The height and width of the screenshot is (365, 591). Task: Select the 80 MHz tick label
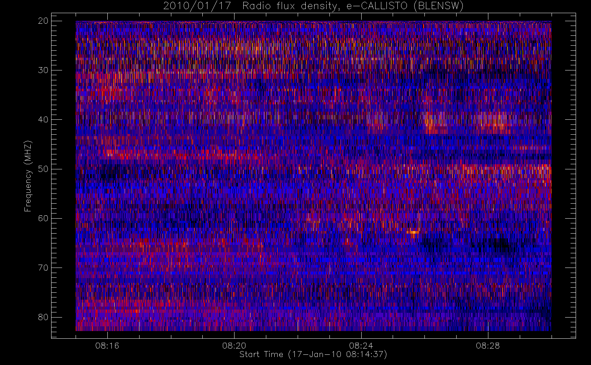click(x=43, y=317)
